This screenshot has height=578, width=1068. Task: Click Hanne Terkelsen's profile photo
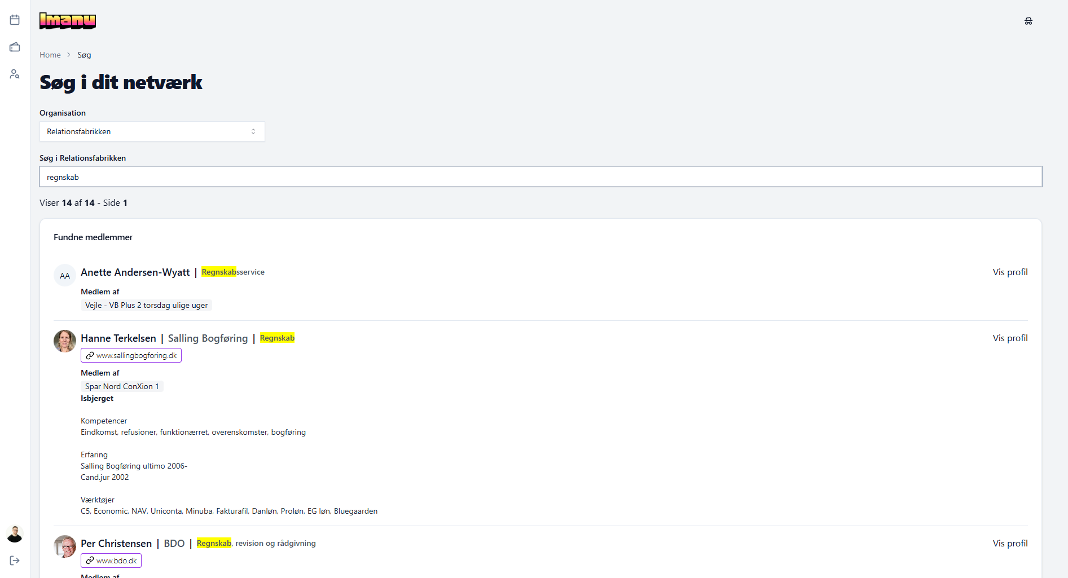tap(65, 341)
